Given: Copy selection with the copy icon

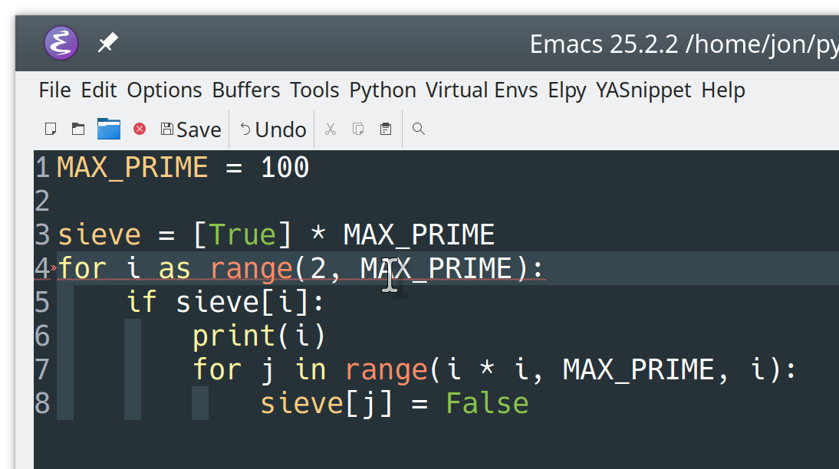Looking at the screenshot, I should 358,129.
